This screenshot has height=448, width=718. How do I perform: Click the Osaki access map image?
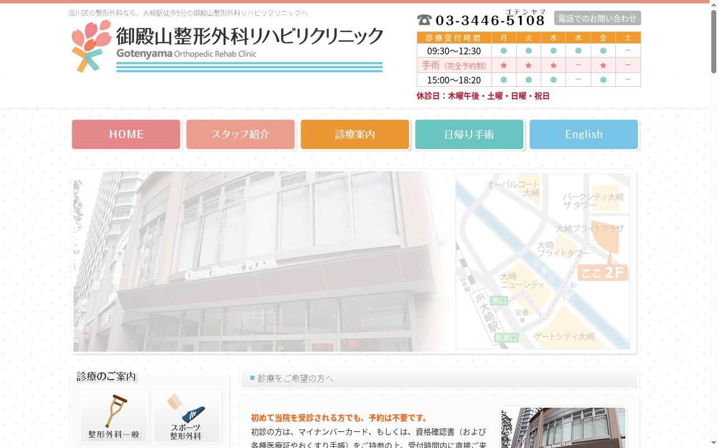click(542, 261)
